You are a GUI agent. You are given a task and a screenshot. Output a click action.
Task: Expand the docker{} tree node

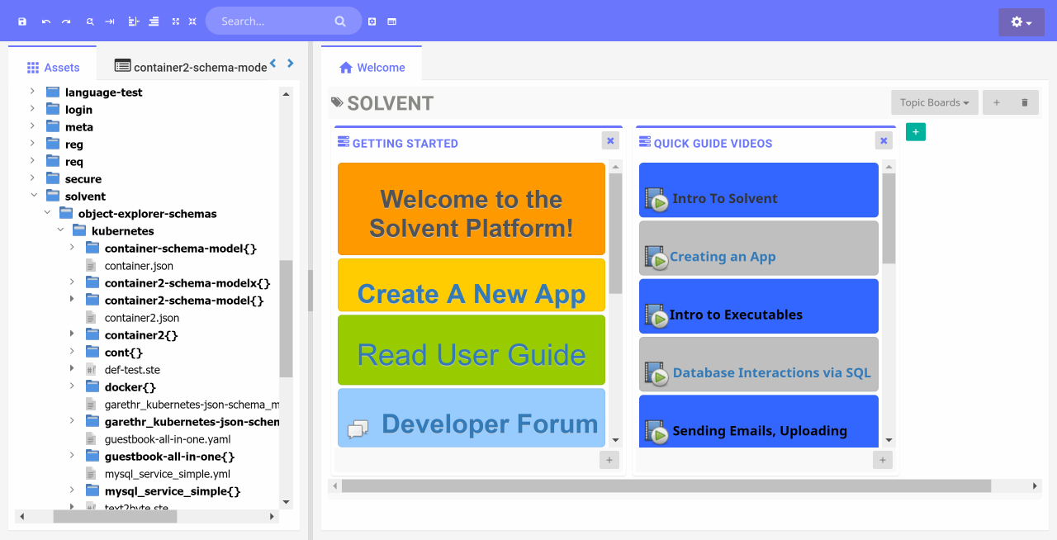[x=72, y=387]
